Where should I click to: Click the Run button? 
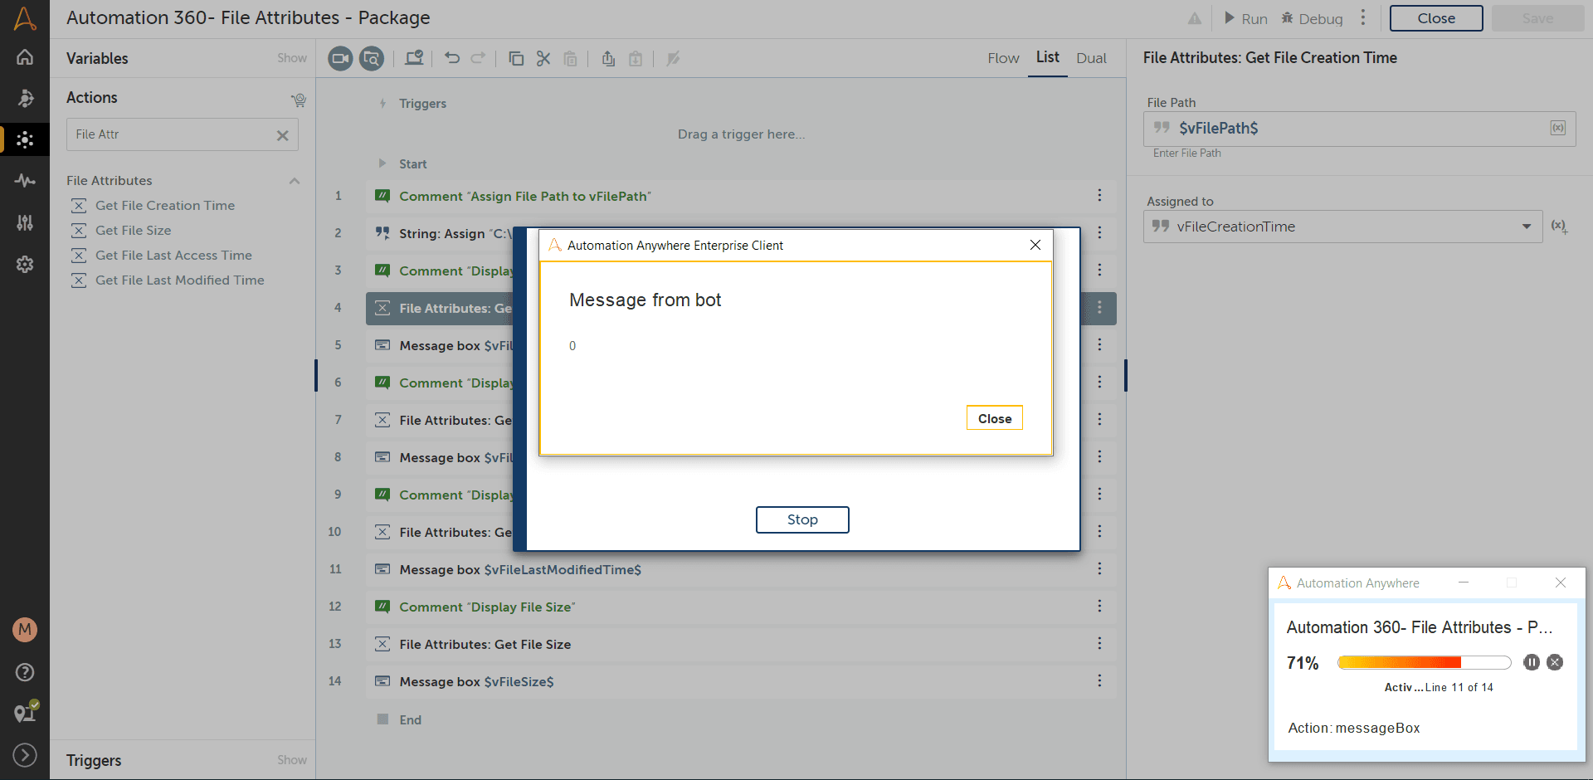tap(1246, 18)
